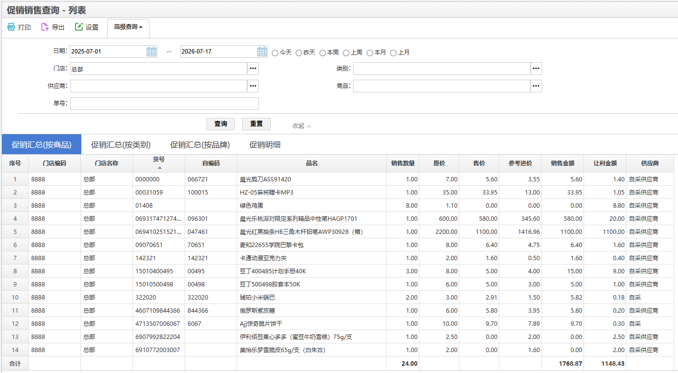
Task: Click the 重置 reset button
Action: click(256, 124)
